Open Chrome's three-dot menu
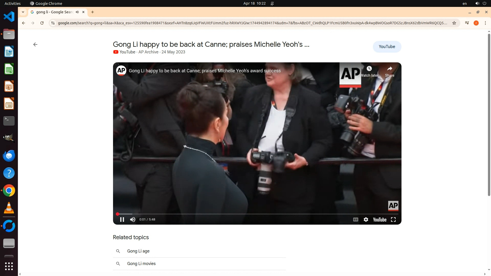The width and height of the screenshot is (491, 276). pyautogui.click(x=485, y=23)
